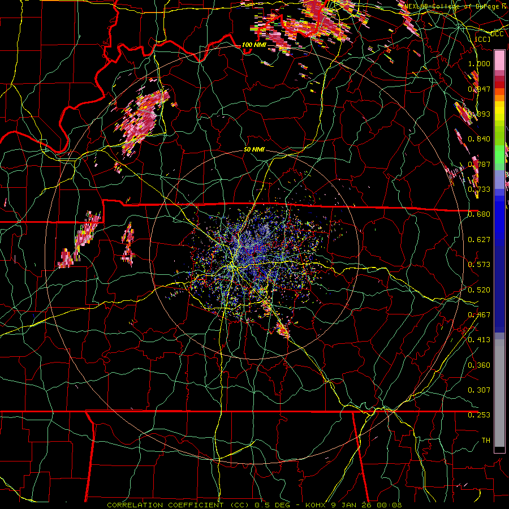Click the 0.573 legend value
509x509 pixels.
point(479,265)
